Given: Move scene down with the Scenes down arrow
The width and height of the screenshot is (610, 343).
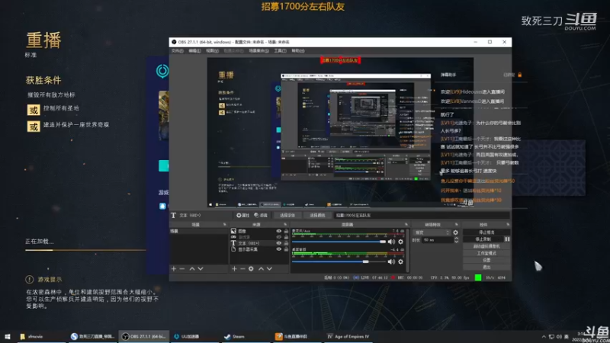Looking at the screenshot, I should click(201, 269).
